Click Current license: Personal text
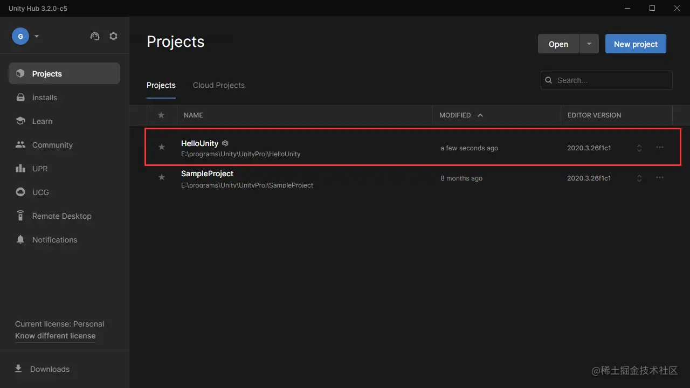Image resolution: width=690 pixels, height=388 pixels. point(59,324)
